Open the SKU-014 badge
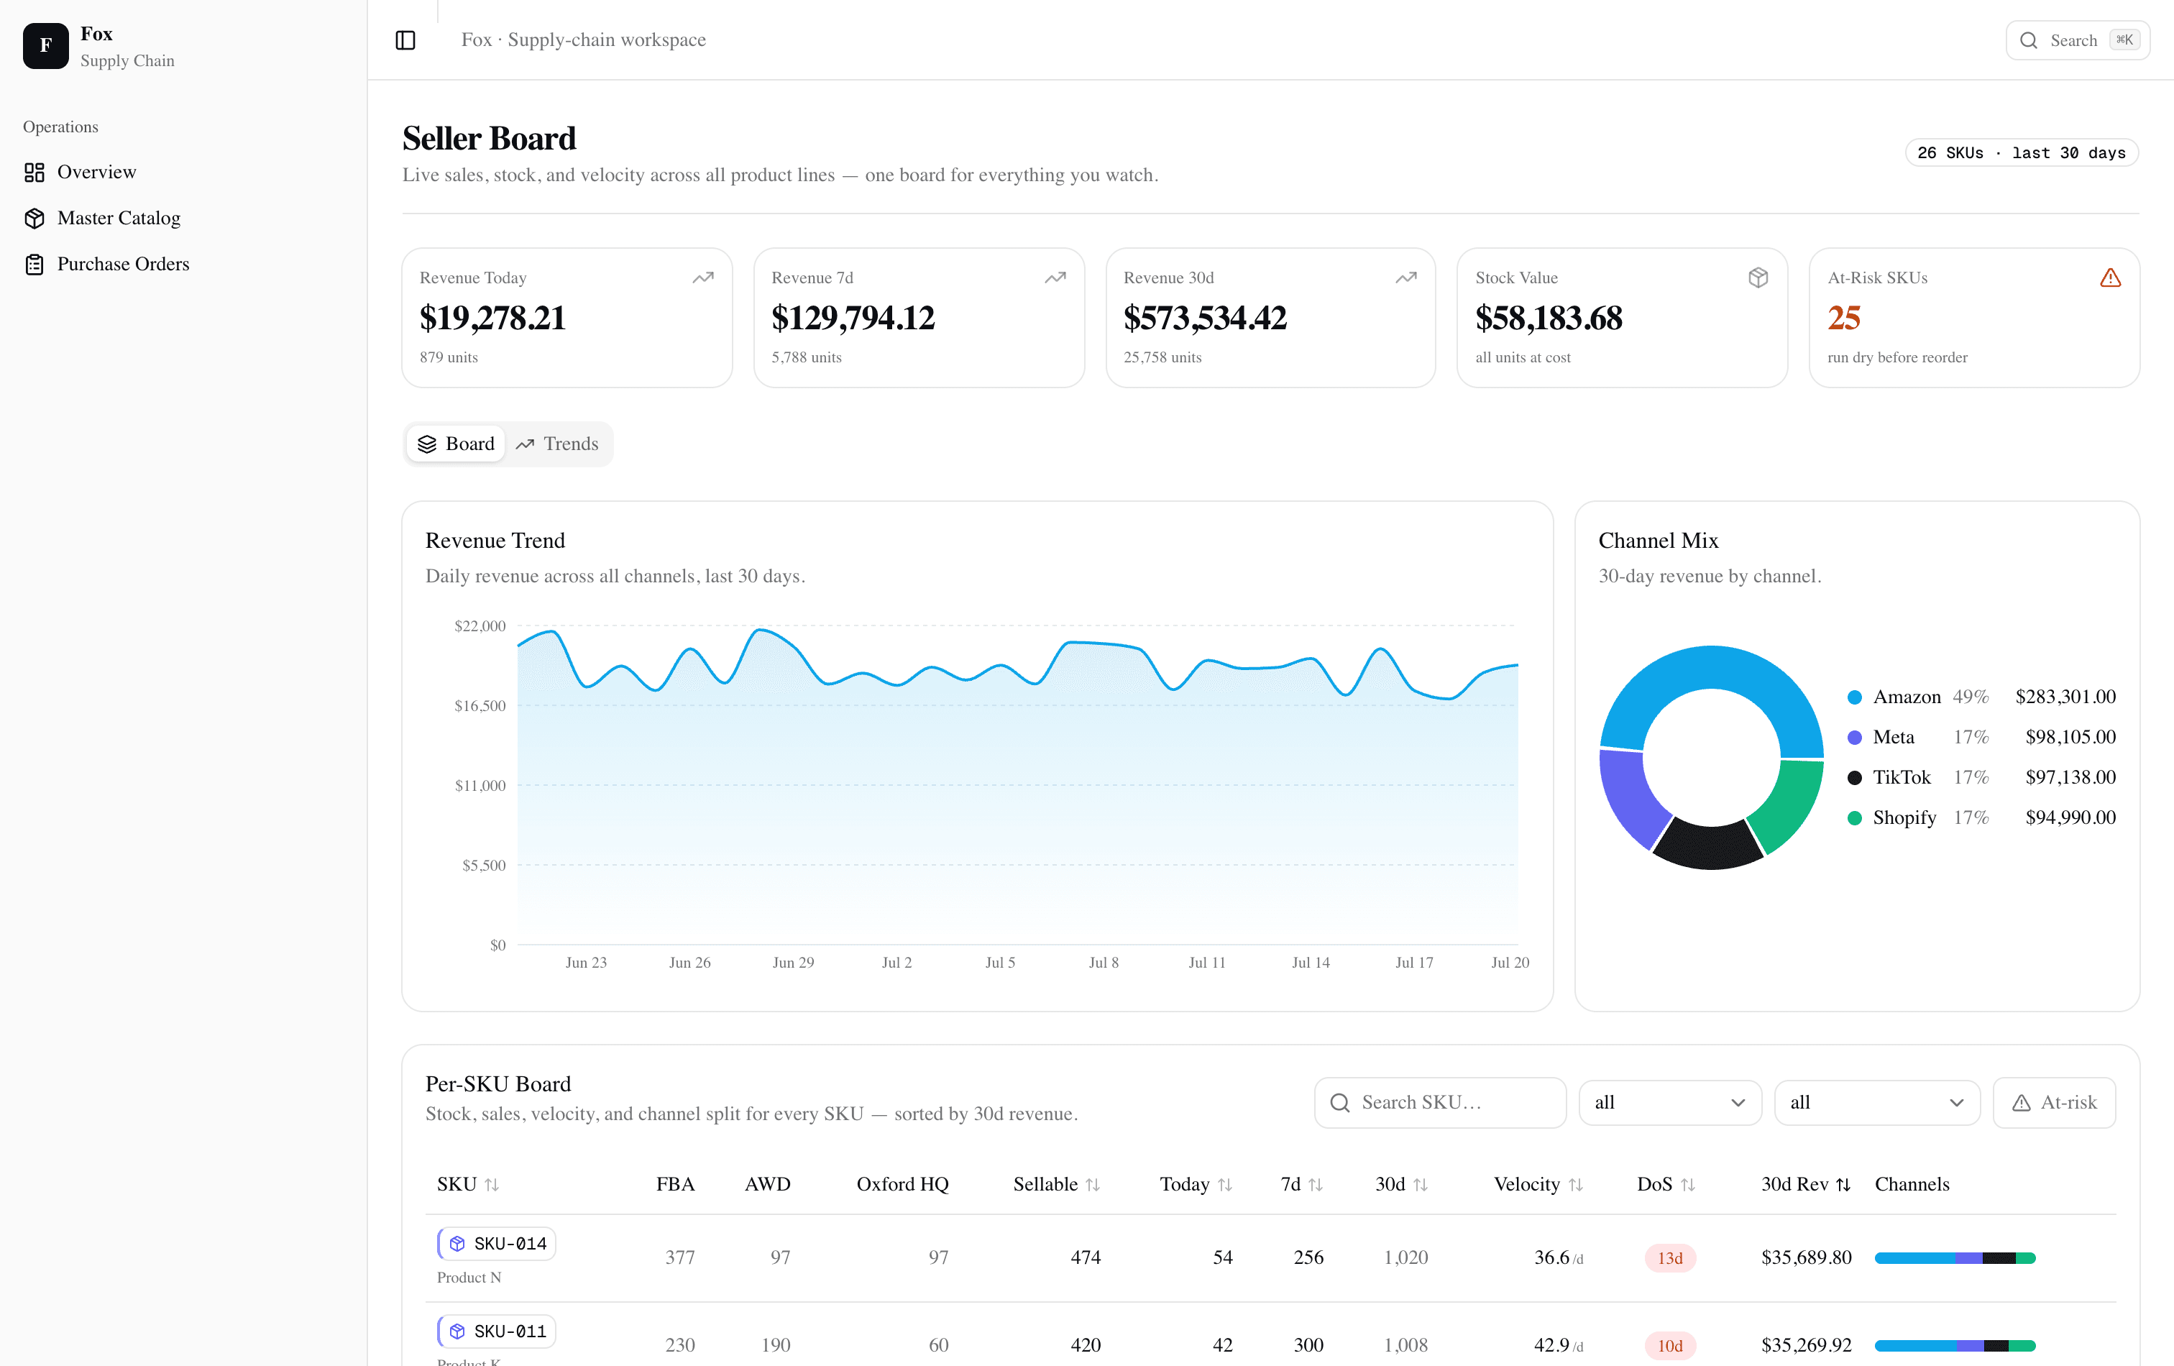 [x=497, y=1243]
